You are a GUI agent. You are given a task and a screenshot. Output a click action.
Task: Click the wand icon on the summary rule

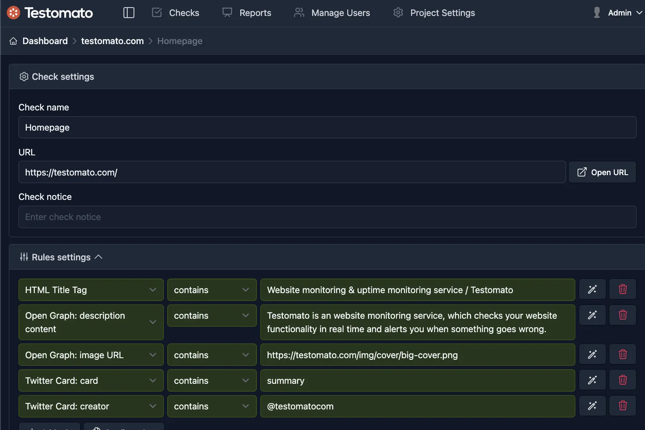[592, 380]
